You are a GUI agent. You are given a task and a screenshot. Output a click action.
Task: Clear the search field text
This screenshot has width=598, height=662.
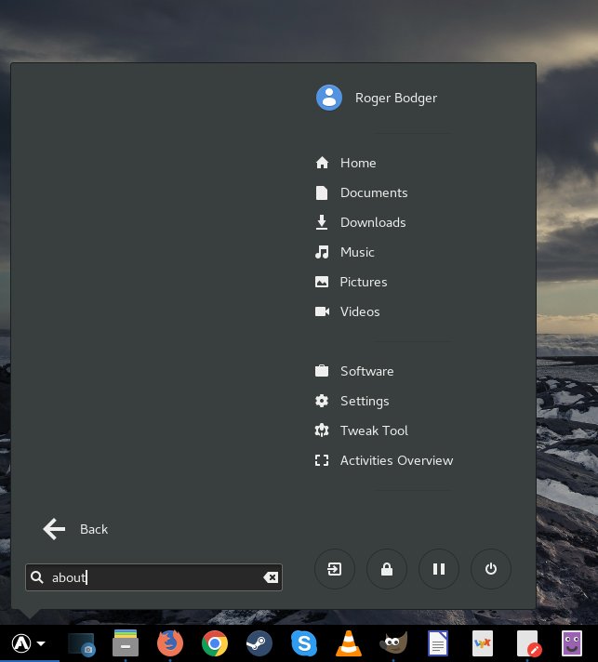pyautogui.click(x=271, y=577)
